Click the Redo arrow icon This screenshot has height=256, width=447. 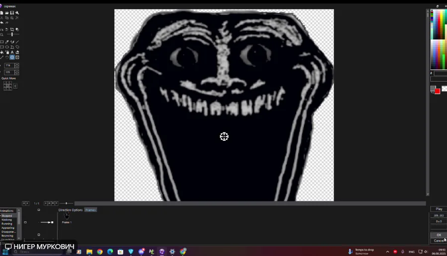(7, 22)
